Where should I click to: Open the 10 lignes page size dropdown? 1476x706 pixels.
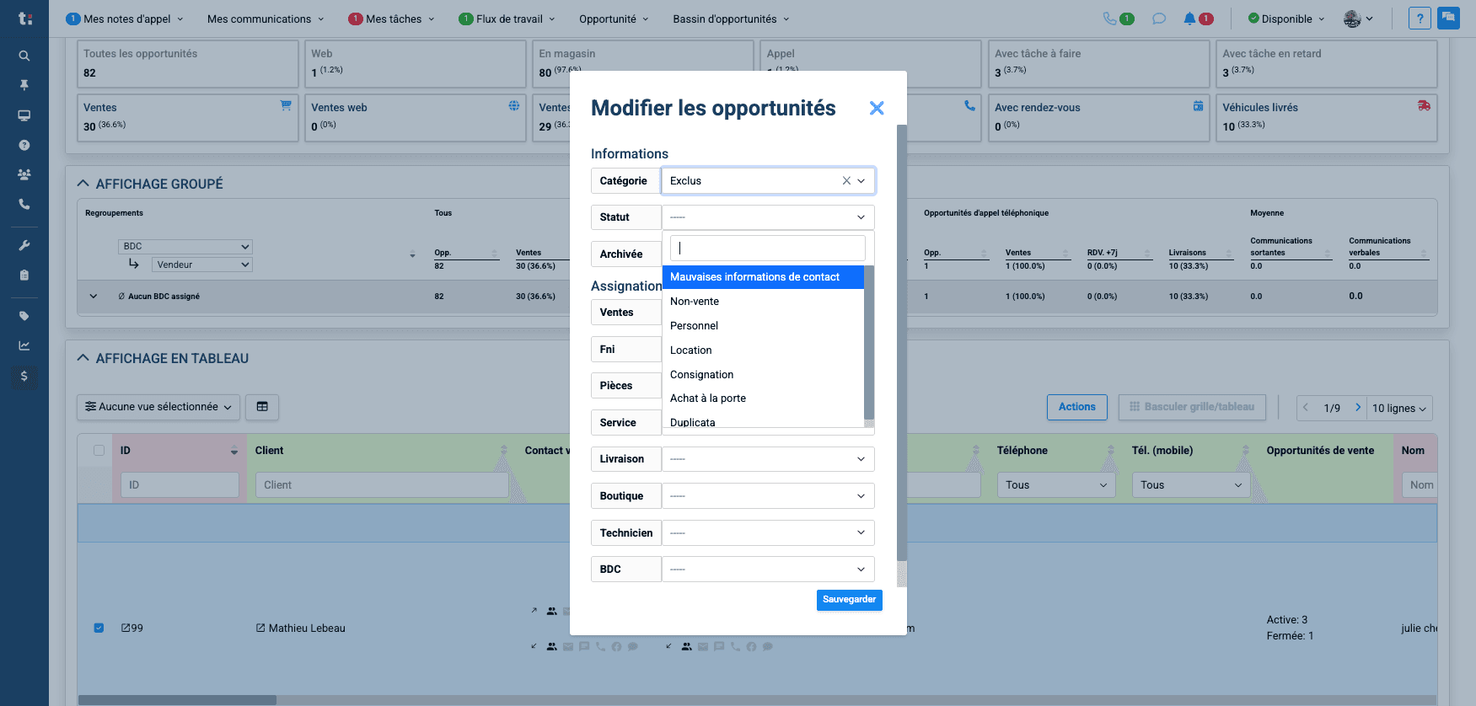(1398, 408)
